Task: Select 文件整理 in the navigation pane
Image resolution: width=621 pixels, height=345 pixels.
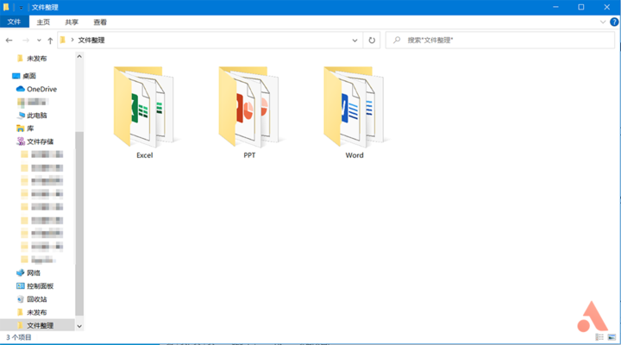Action: 35,325
